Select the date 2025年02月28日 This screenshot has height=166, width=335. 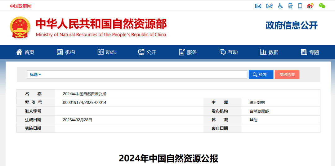click(78, 120)
